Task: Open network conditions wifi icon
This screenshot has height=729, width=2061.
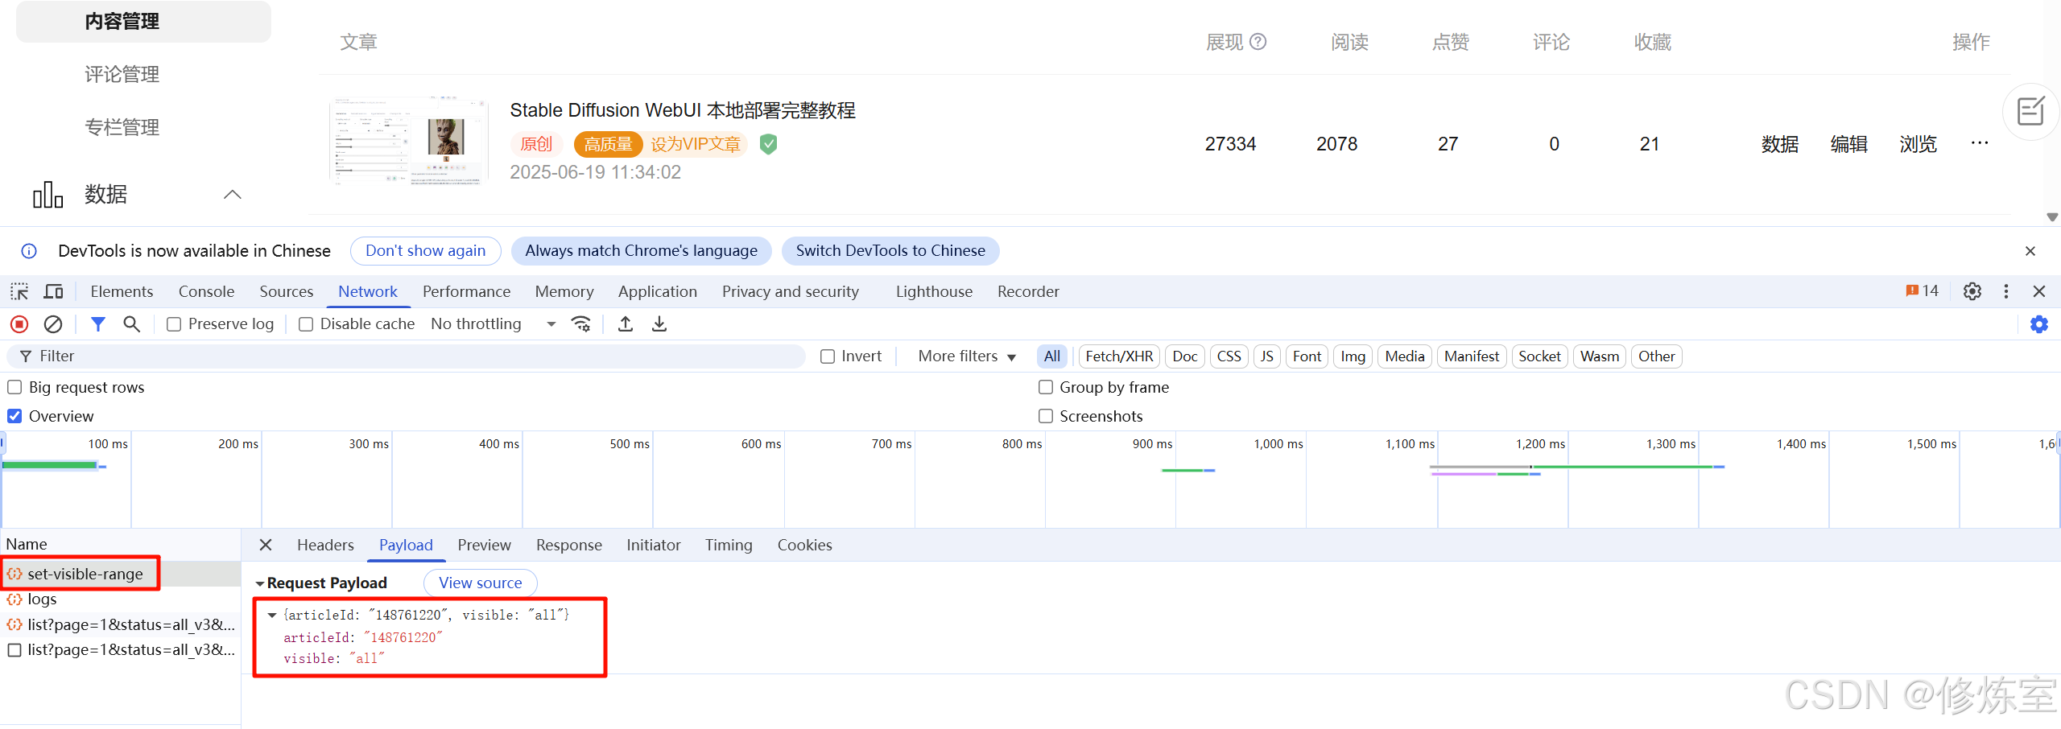Action: click(580, 324)
